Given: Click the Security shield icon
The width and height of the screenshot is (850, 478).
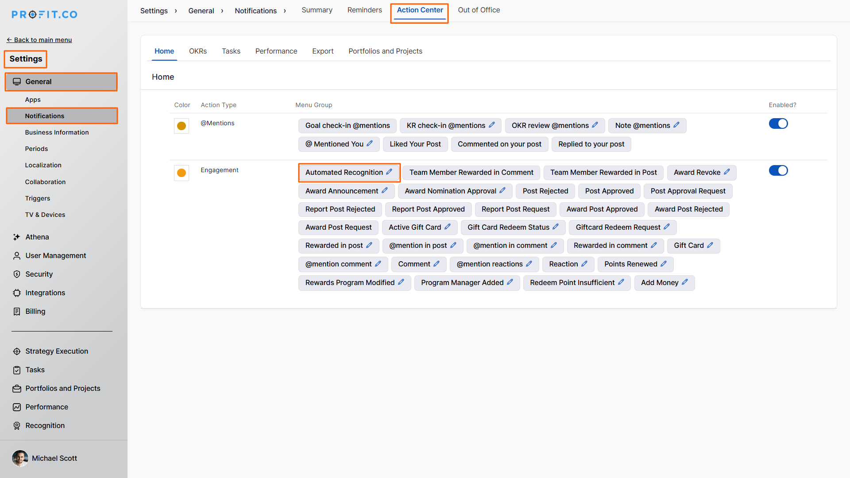Looking at the screenshot, I should pos(17,274).
